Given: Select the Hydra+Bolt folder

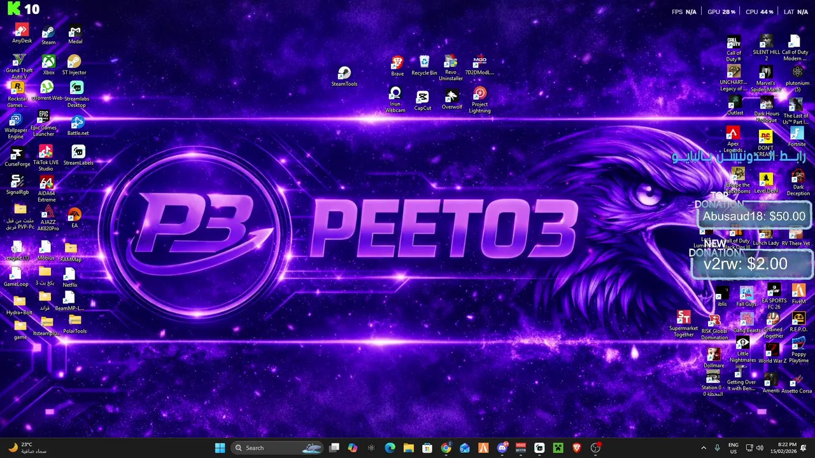Looking at the screenshot, I should click(19, 305).
